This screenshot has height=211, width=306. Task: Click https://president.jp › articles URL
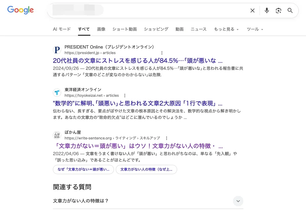pyautogui.click(x=90, y=53)
